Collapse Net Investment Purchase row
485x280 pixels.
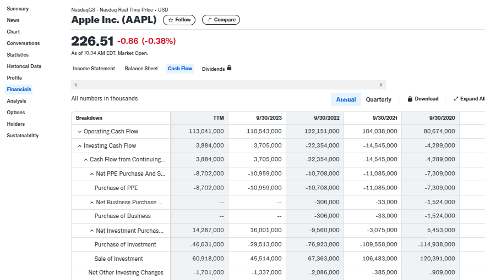(x=92, y=231)
